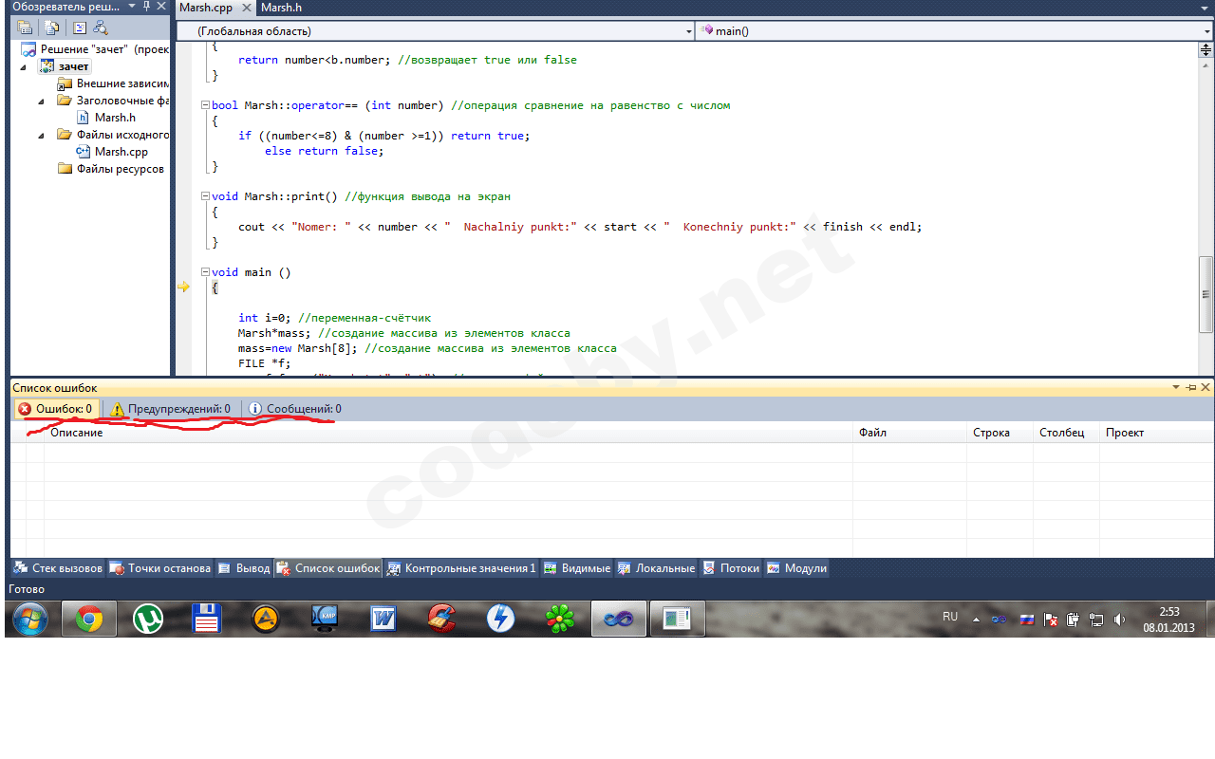Screen dimensions: 1215x759
Task: Open Marsh.cpp in the solution tree
Action: point(112,152)
